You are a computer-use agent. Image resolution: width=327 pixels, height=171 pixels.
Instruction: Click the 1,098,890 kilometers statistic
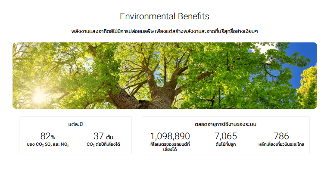coord(170,136)
